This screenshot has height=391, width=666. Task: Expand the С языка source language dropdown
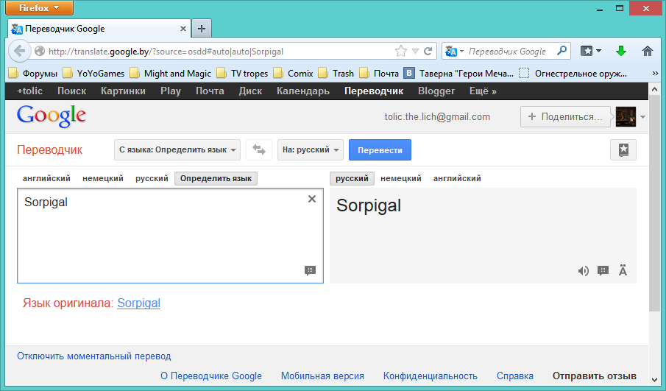pos(177,149)
